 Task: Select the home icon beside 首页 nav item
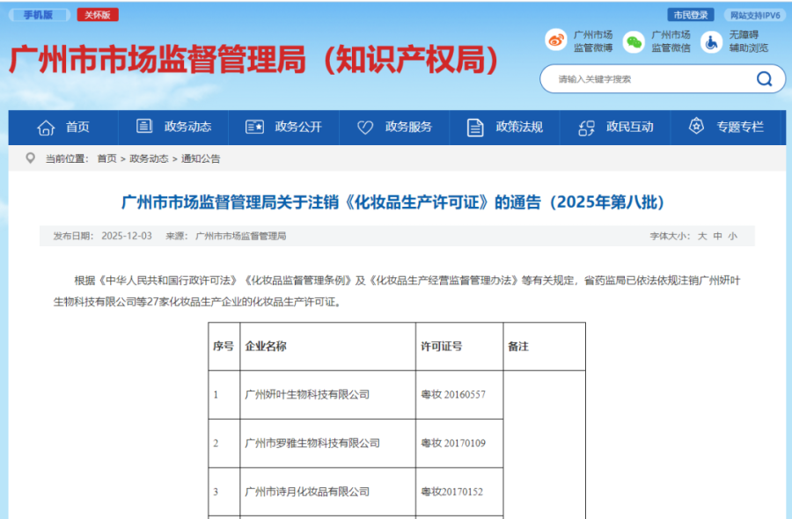point(46,127)
